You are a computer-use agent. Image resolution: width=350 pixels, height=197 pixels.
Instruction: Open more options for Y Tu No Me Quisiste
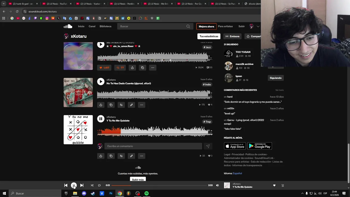[142, 156]
